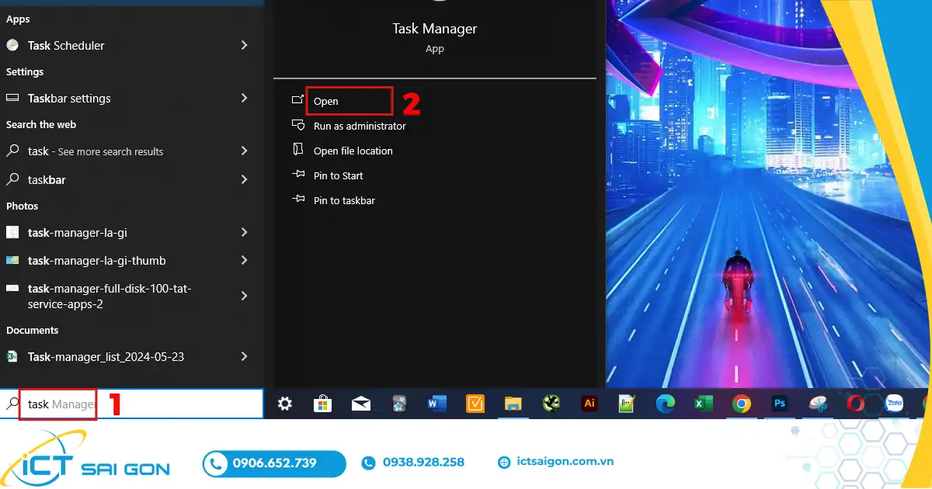Click the Taskbar settings icon
Image resolution: width=932 pixels, height=489 pixels.
tap(12, 98)
